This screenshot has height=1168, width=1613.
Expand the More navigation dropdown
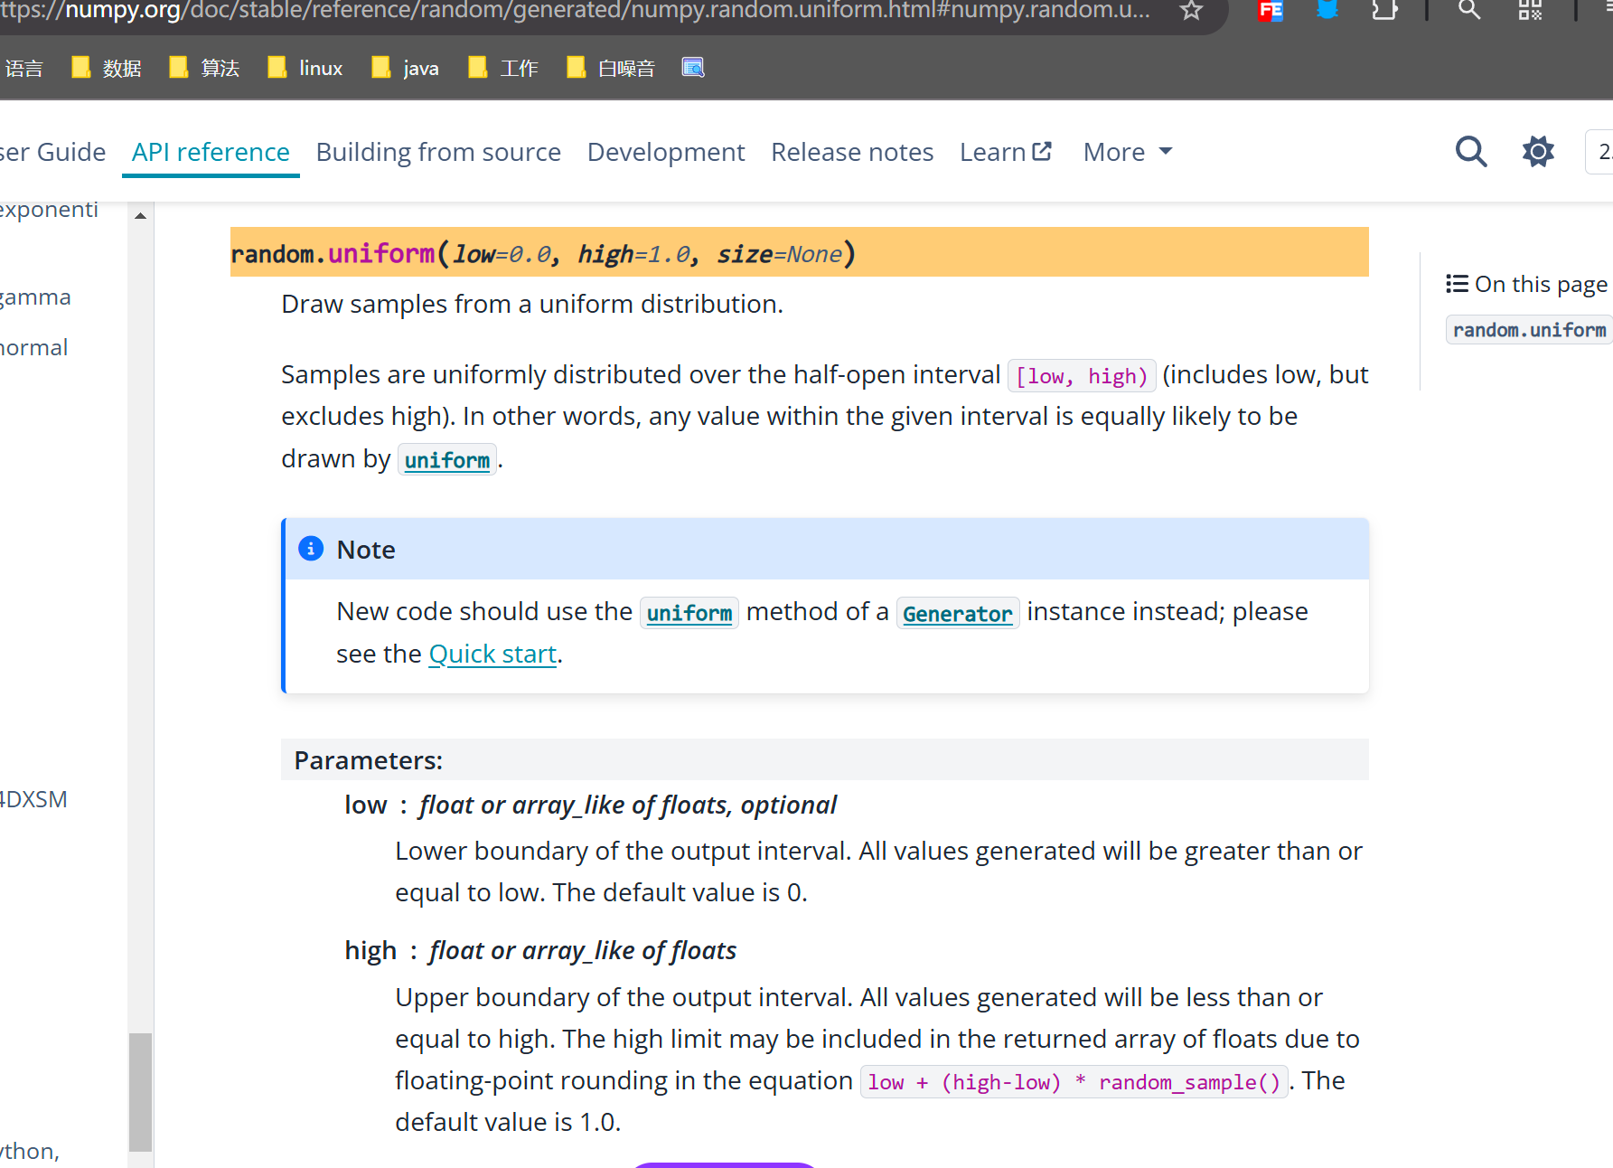tap(1128, 152)
